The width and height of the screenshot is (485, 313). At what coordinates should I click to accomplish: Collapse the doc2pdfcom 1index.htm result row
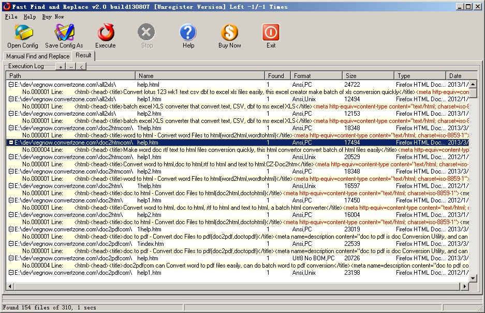click(10, 243)
